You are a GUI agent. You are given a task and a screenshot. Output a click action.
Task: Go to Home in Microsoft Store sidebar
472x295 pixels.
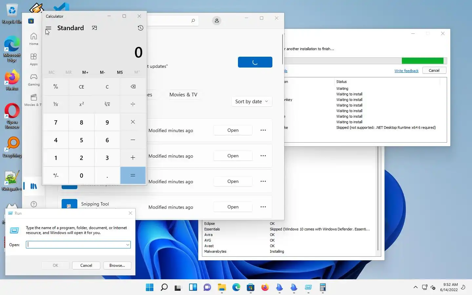[x=33, y=39]
